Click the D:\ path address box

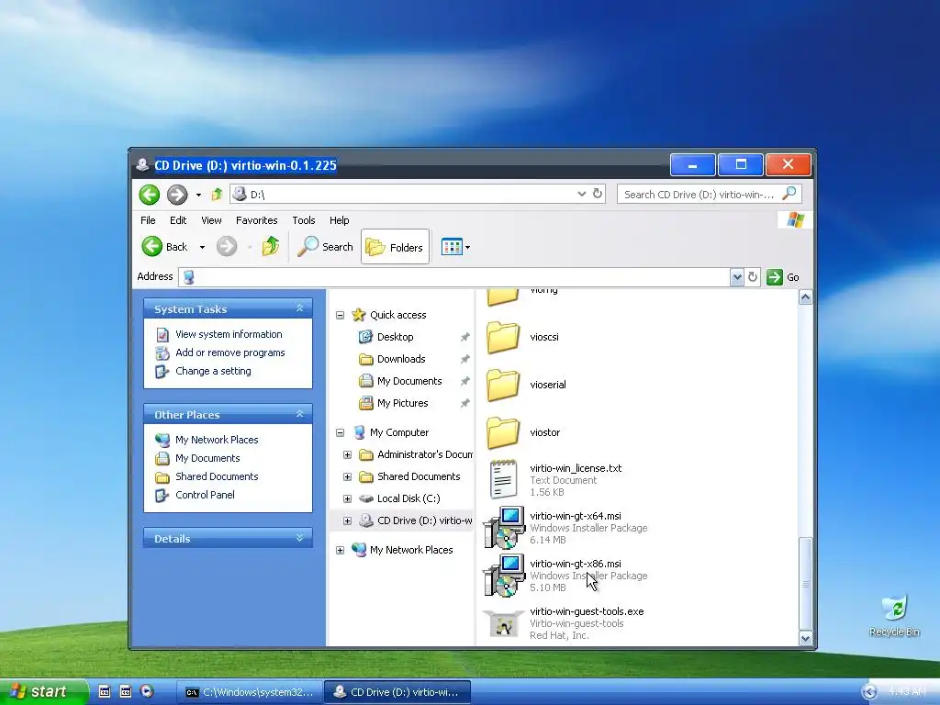(418, 195)
